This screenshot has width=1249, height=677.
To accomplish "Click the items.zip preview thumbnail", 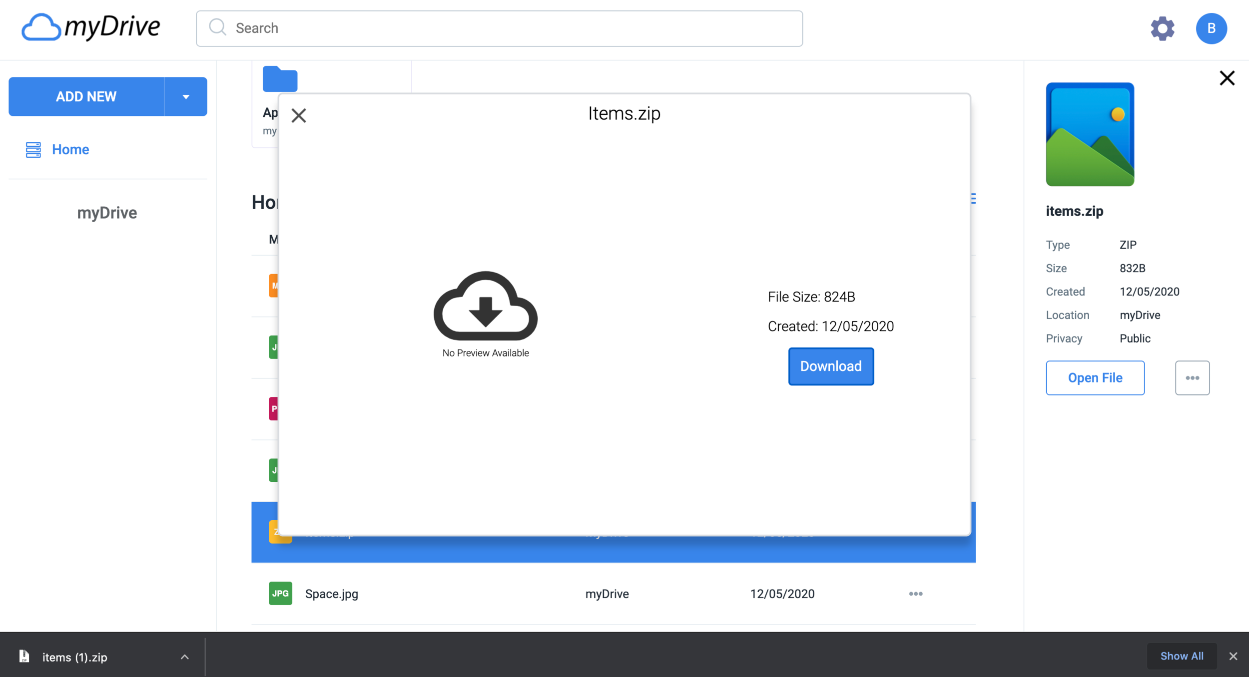I will tap(1090, 134).
